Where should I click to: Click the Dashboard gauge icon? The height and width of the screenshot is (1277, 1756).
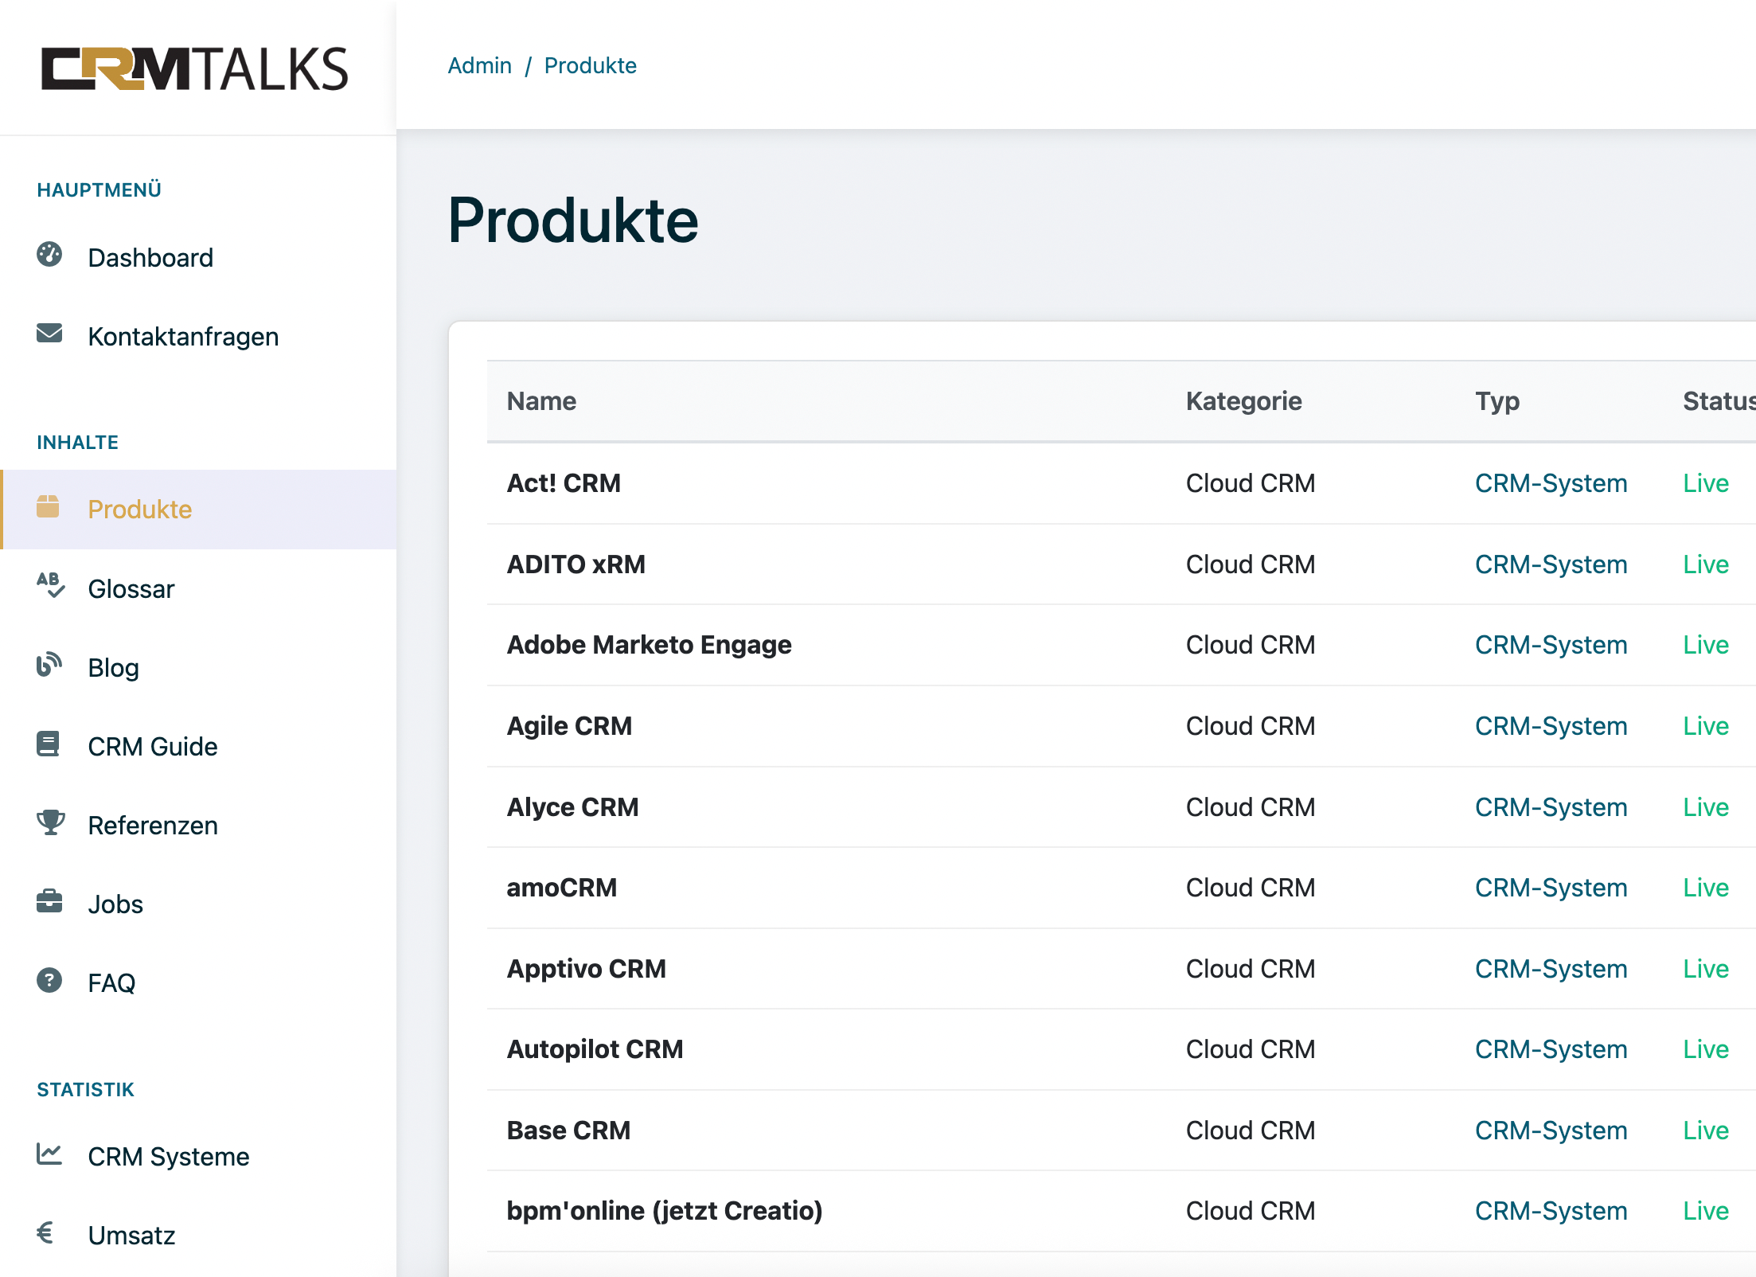coord(49,255)
